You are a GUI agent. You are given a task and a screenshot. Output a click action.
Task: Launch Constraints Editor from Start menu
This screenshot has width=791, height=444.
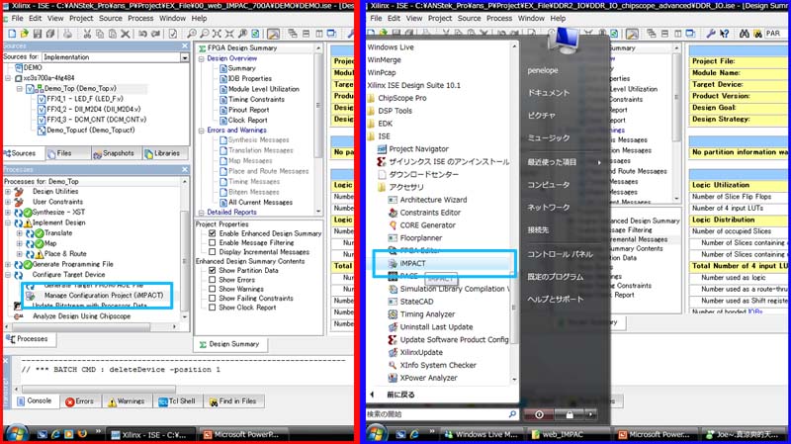pos(430,213)
